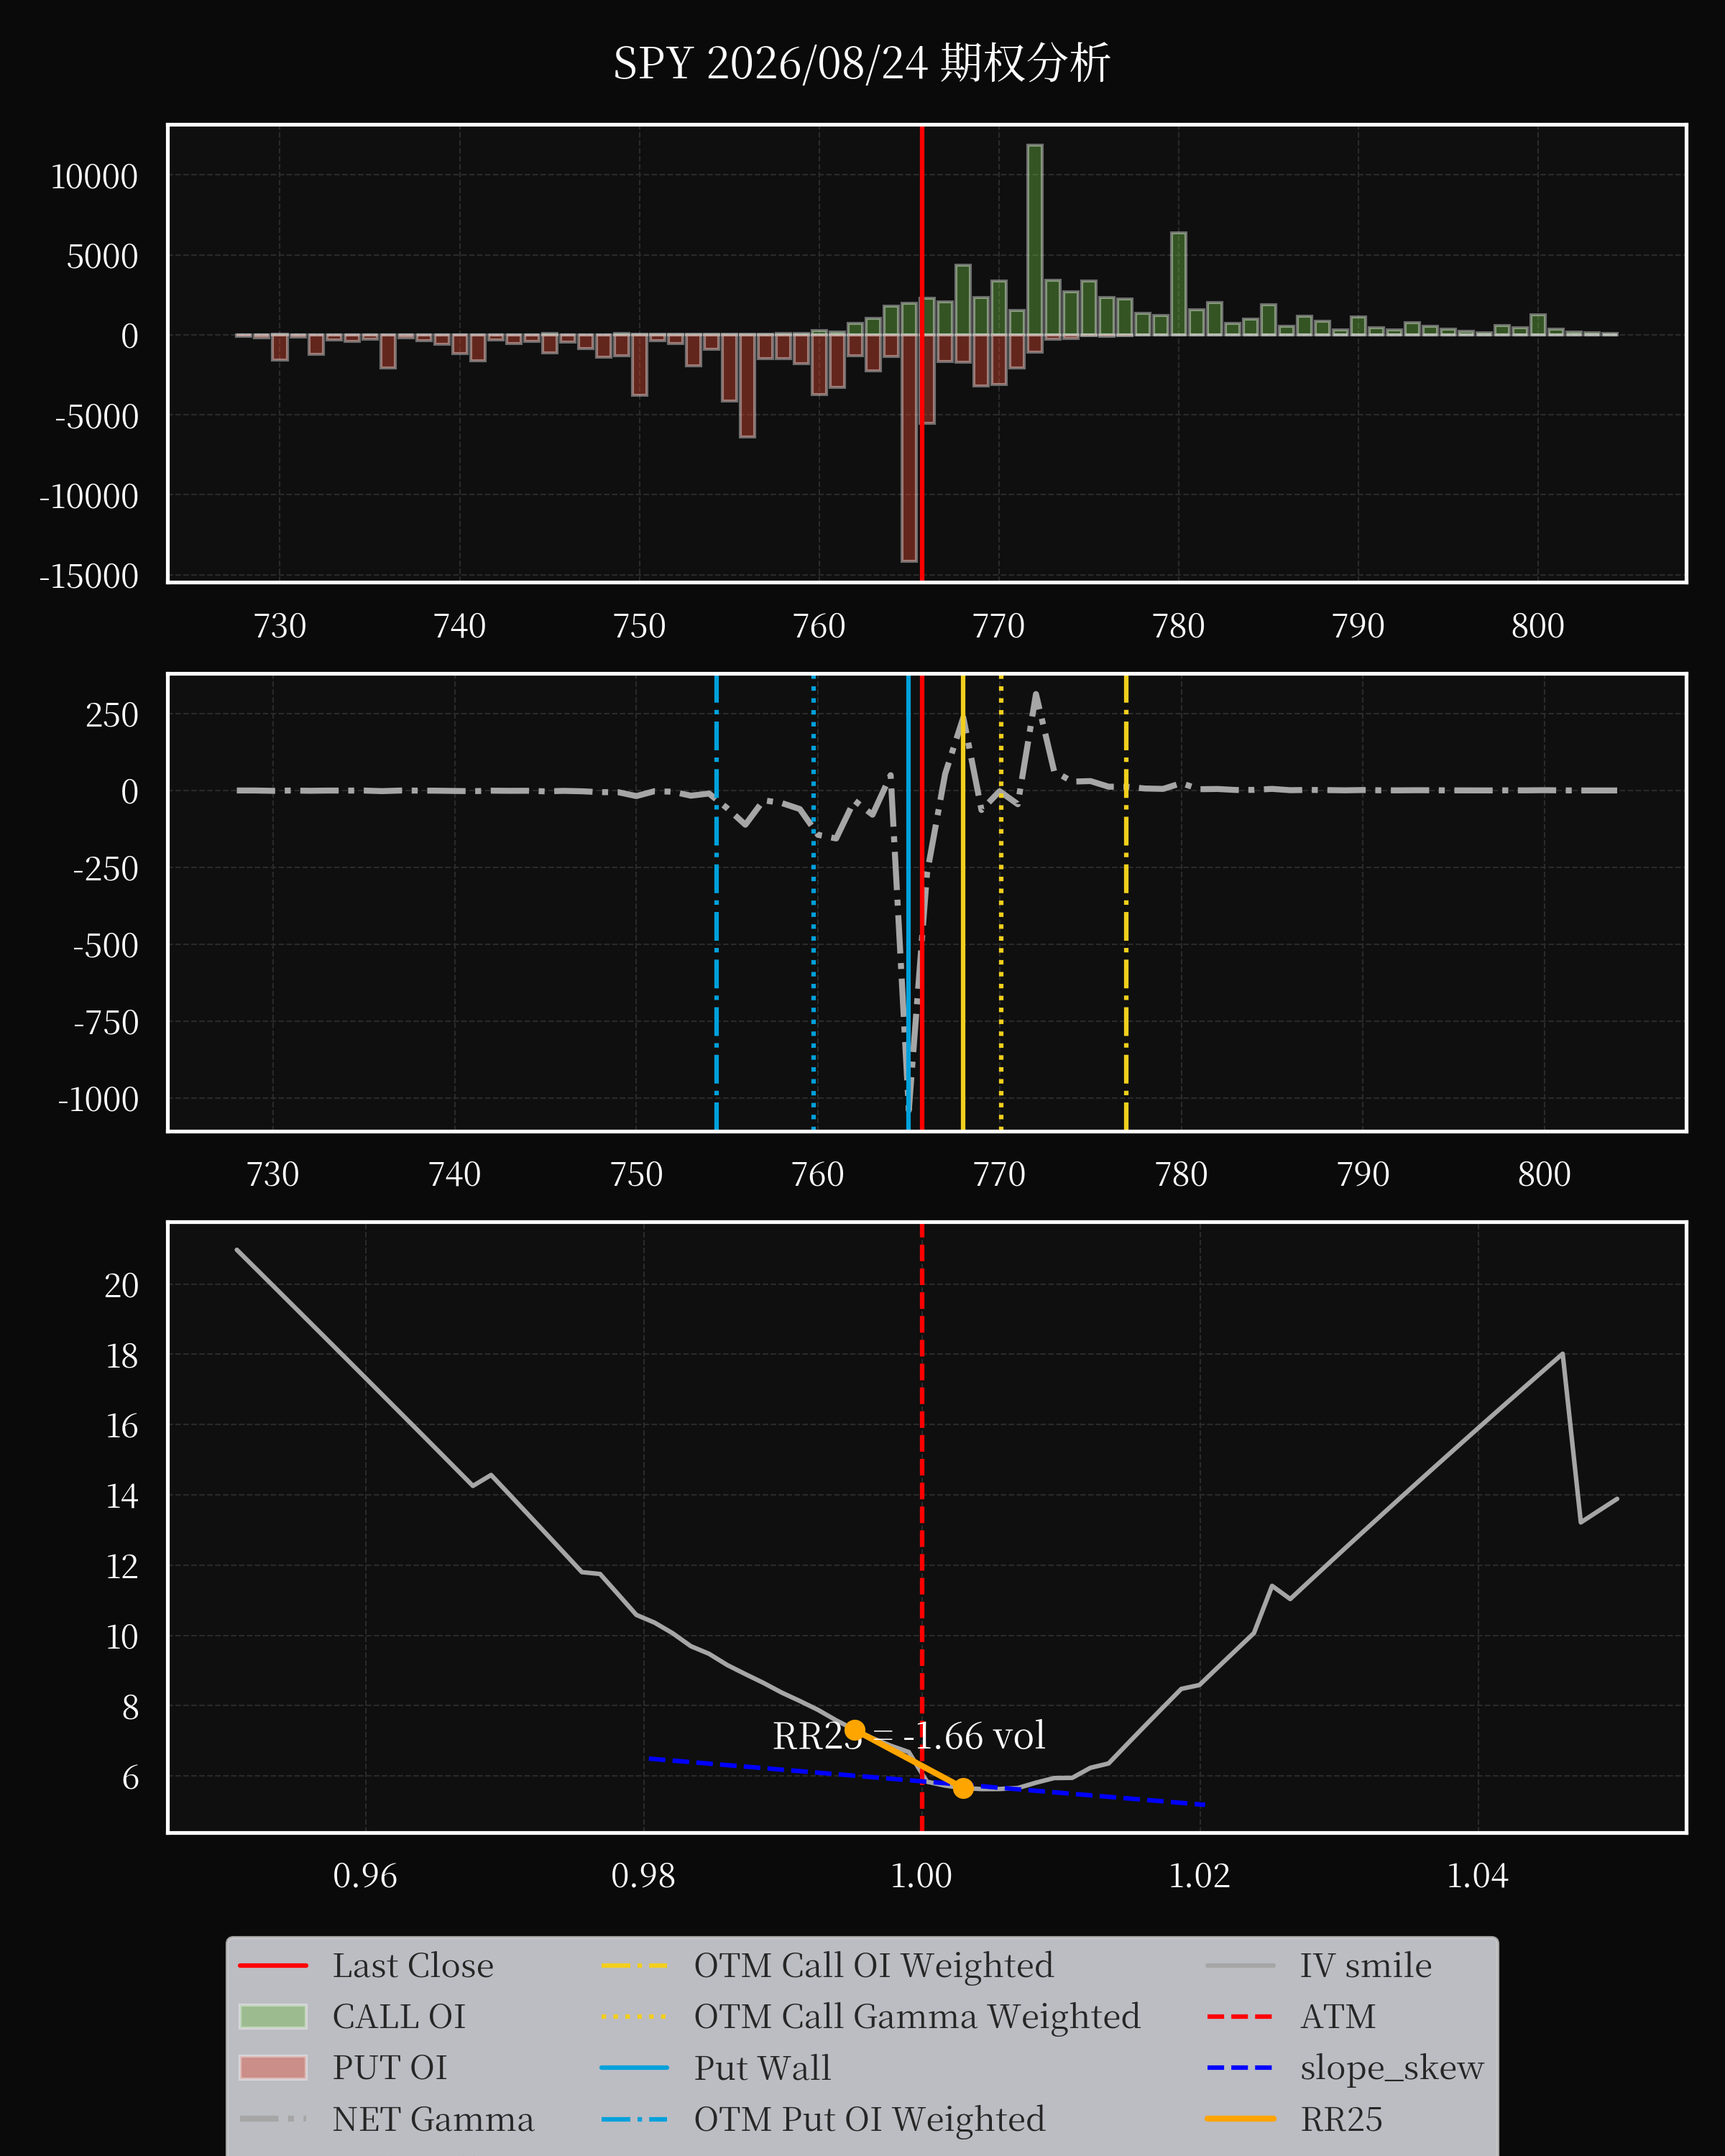1725x2156 pixels.
Task: Click the right orange RR25 marker dot
Action: coord(963,1788)
